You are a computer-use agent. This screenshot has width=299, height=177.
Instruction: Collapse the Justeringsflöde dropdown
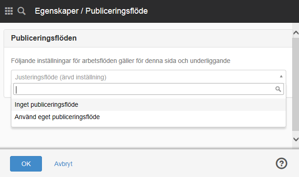point(148,77)
